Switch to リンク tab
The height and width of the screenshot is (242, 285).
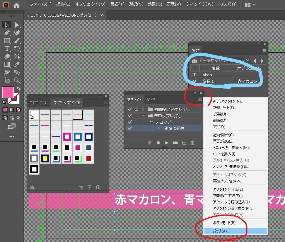[x=151, y=100]
